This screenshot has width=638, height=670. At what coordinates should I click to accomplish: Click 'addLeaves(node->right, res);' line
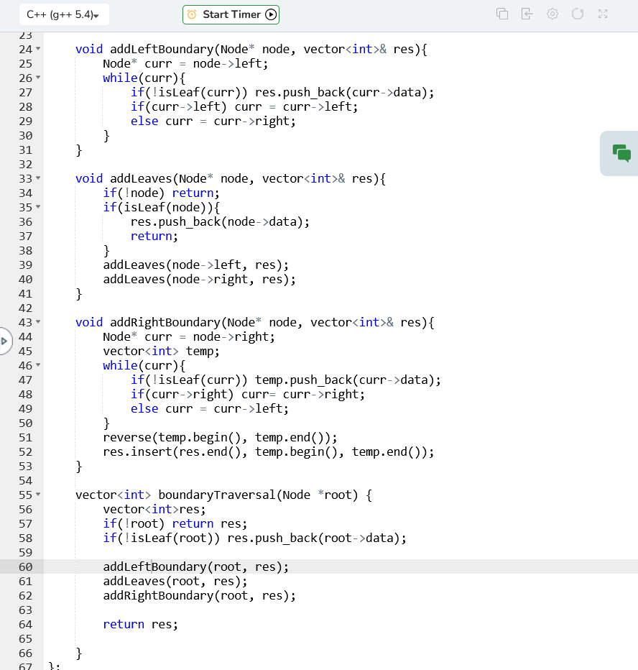pos(200,280)
